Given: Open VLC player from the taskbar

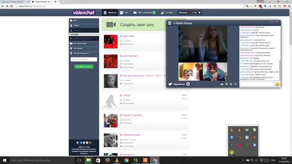Looking at the screenshot, I should 117,160.
